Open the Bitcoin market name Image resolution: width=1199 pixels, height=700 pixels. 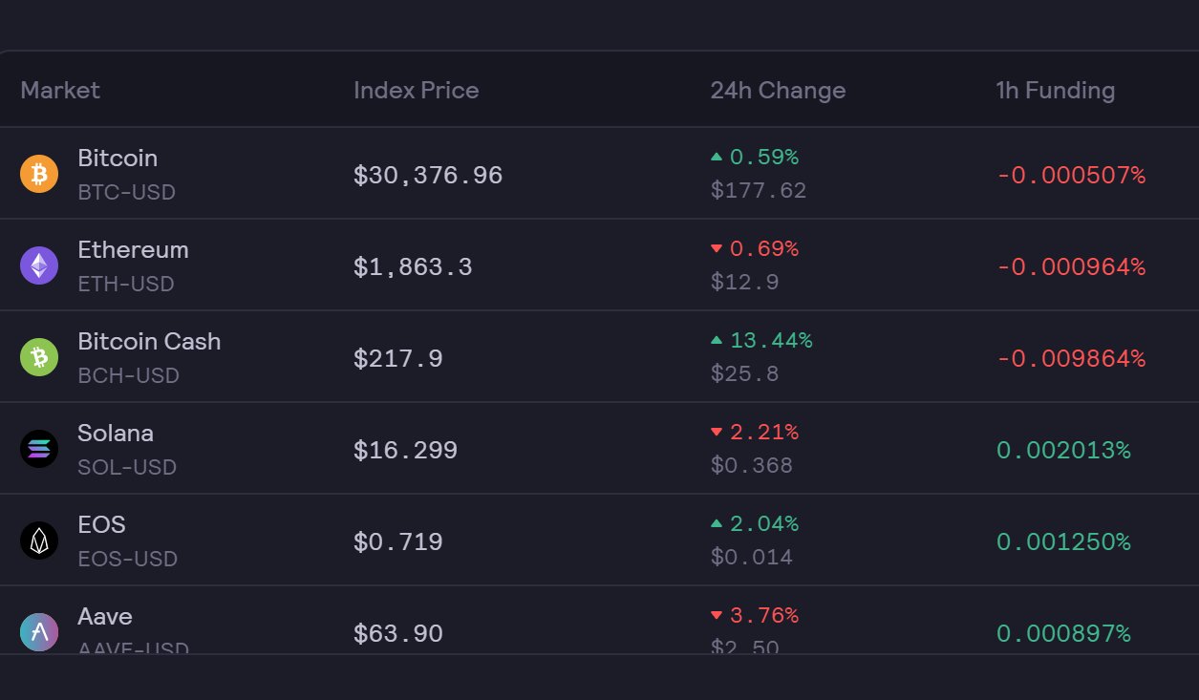pyautogui.click(x=118, y=158)
